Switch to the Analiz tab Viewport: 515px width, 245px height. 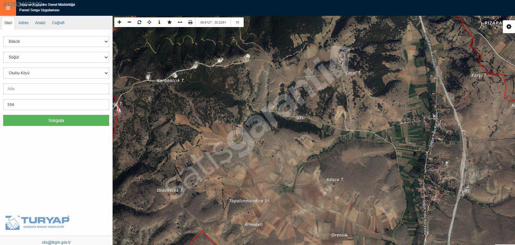40,23
